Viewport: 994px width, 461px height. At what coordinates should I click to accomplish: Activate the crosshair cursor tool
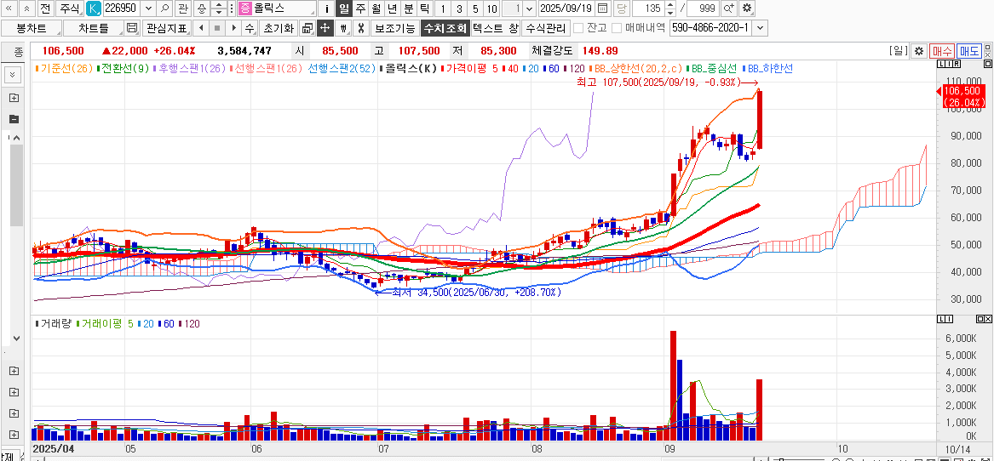[x=325, y=28]
